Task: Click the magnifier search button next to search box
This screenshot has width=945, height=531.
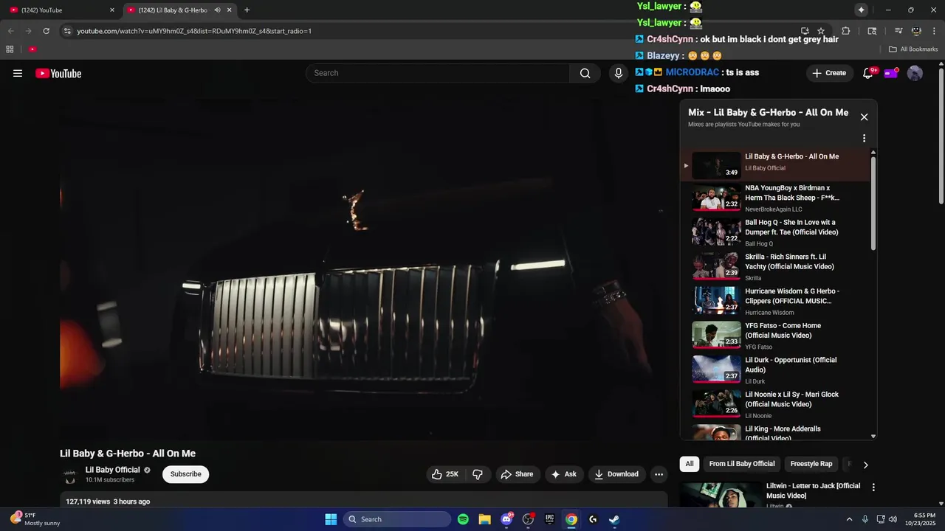Action: 585,73
